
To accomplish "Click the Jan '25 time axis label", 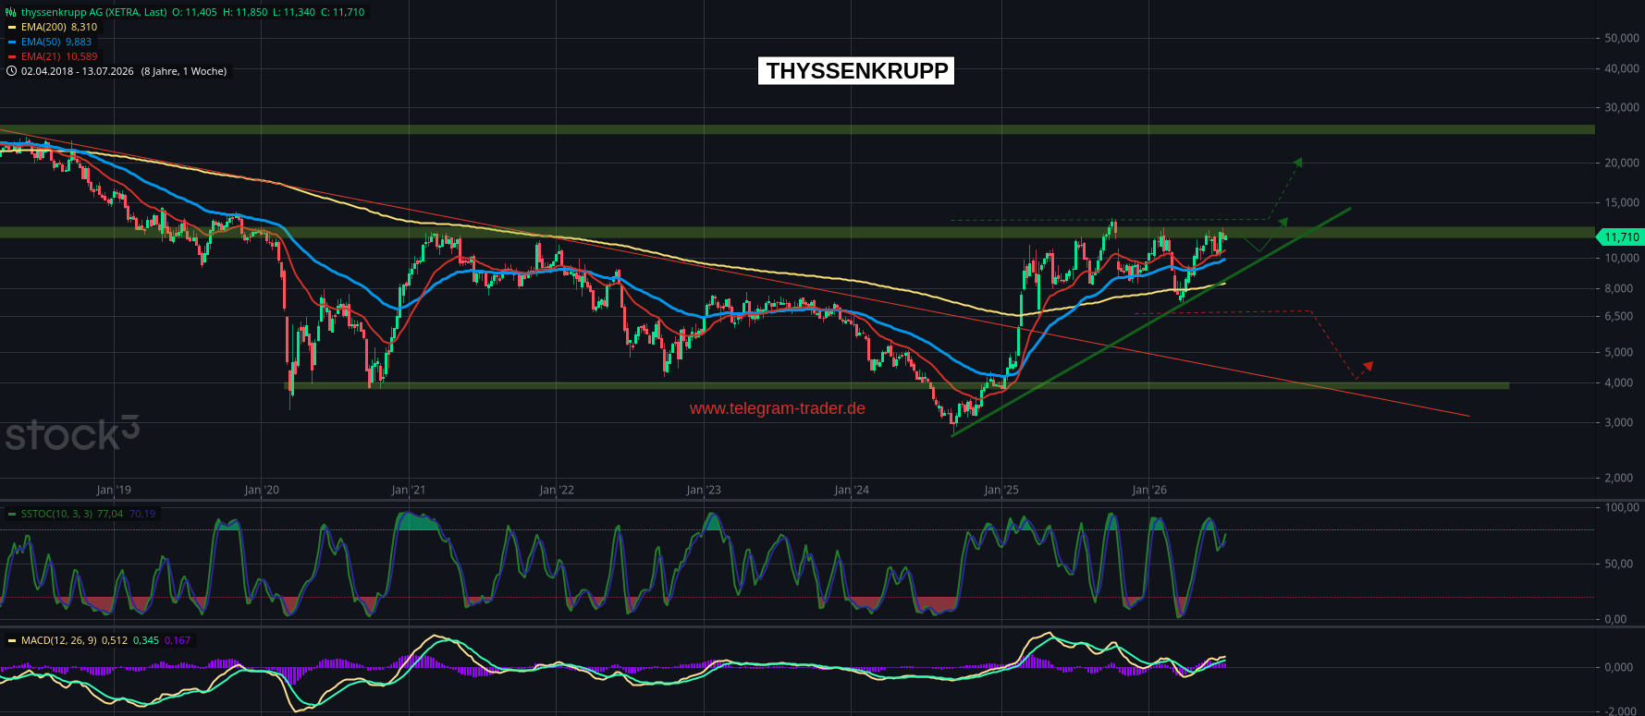I will pyautogui.click(x=1001, y=490).
